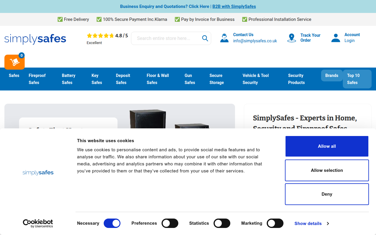Click the Cookiebot logo
The width and height of the screenshot is (376, 235).
[x=38, y=223]
